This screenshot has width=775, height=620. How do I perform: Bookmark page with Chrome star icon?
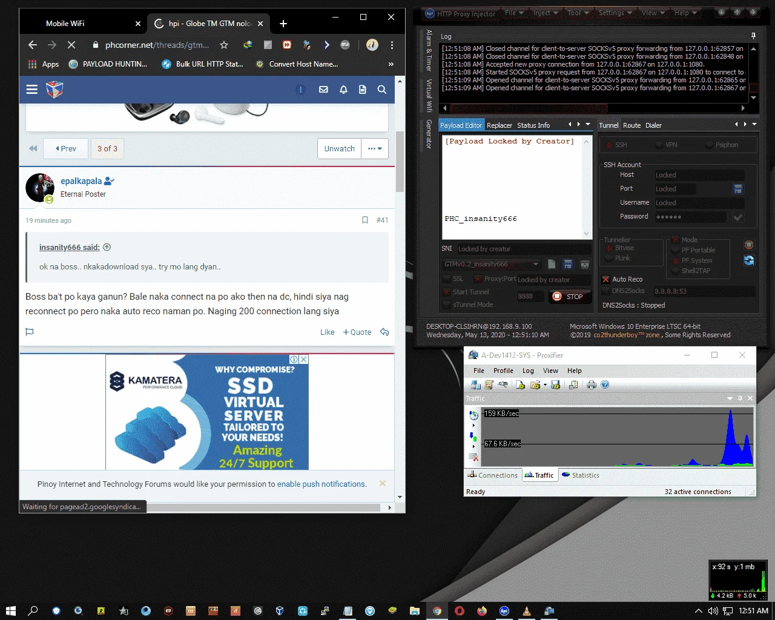224,45
